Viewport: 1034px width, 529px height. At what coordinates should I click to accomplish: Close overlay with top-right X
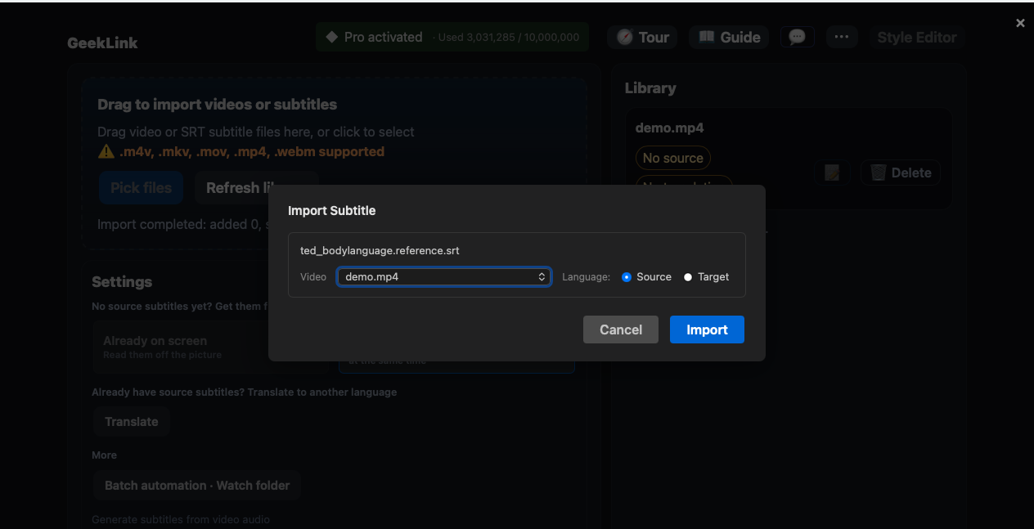click(x=1020, y=23)
